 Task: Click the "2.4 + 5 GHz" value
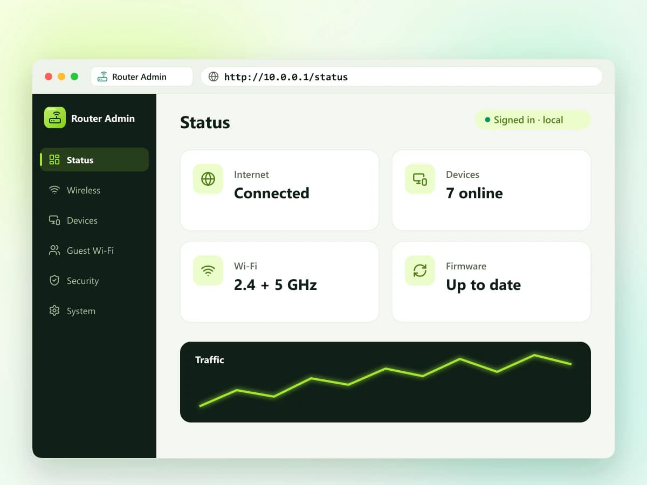276,285
